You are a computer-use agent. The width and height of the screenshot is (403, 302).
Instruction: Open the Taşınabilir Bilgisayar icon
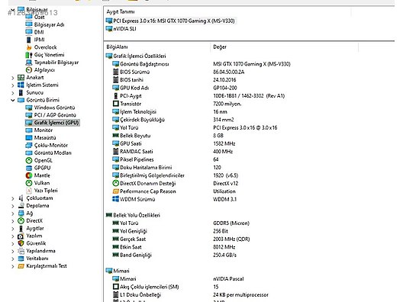(x=29, y=63)
